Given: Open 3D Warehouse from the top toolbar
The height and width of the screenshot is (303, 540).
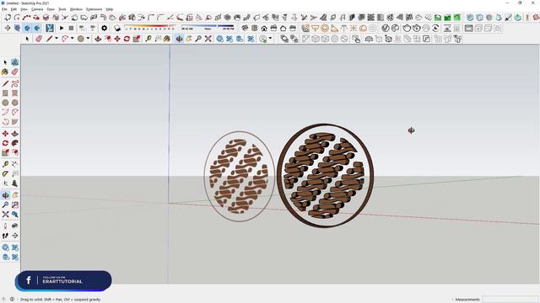Looking at the screenshot, I should click(219, 39).
